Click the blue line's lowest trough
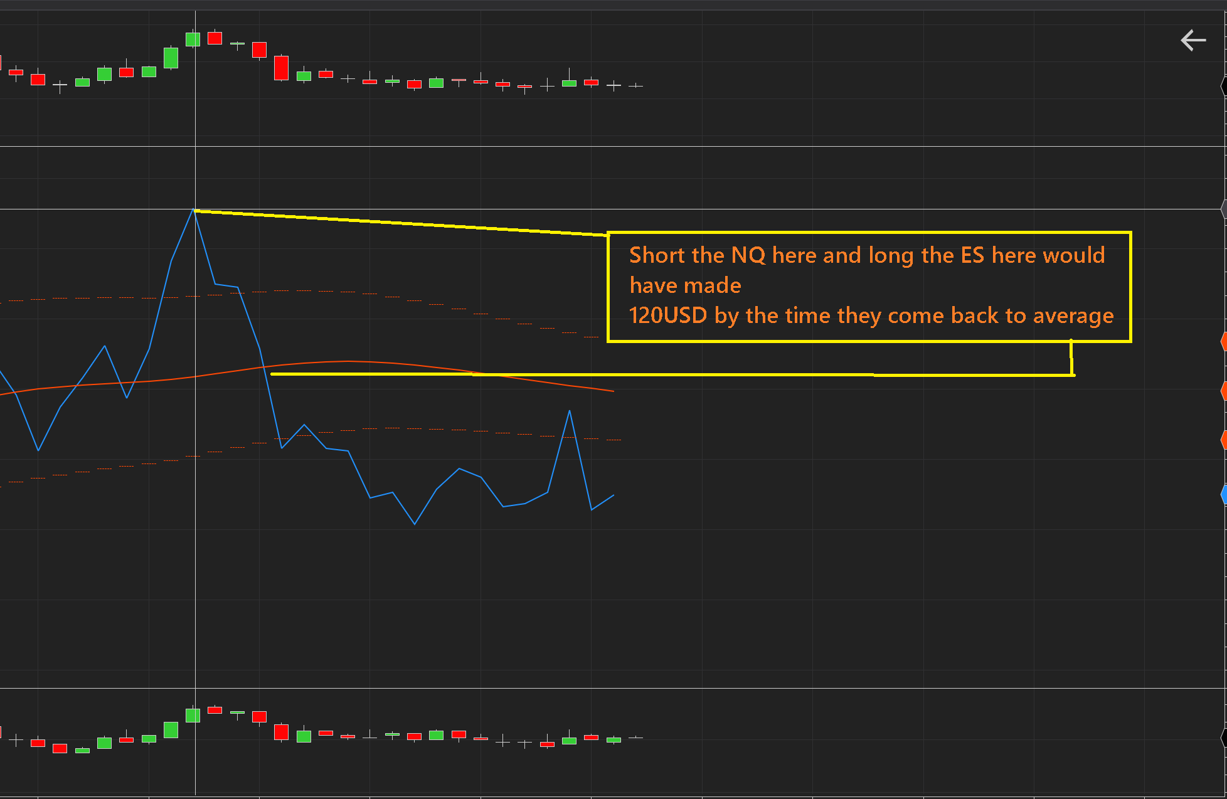 coord(415,523)
